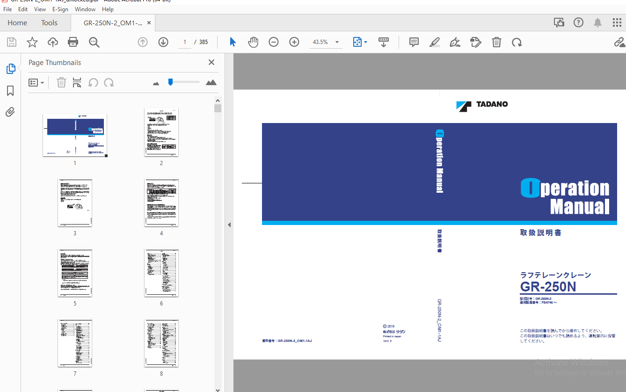Open the View menu
The height and width of the screenshot is (392, 626).
(40, 9)
